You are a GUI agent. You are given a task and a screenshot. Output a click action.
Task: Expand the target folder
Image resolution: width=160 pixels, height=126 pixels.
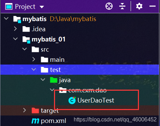coord(24,110)
